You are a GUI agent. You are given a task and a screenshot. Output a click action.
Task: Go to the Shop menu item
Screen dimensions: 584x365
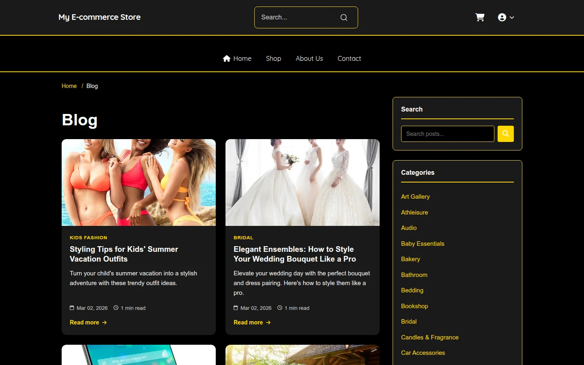(x=273, y=58)
